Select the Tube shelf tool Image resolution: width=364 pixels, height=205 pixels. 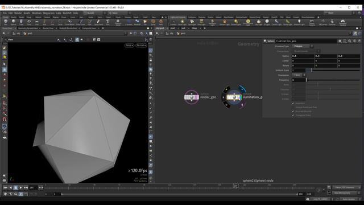tap(22, 22)
